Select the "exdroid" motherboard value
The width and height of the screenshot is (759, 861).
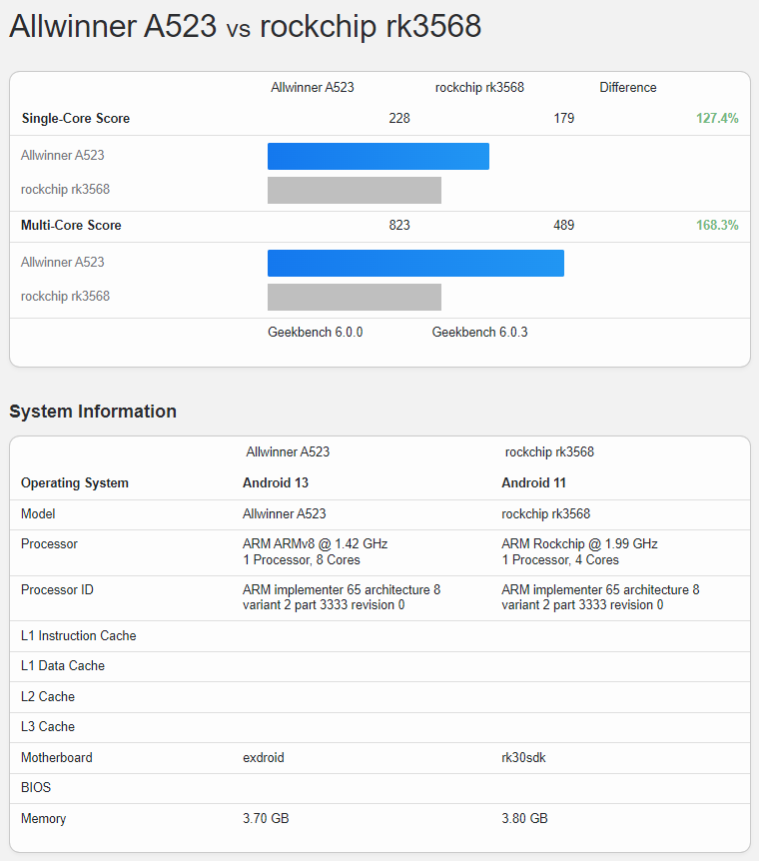[264, 758]
